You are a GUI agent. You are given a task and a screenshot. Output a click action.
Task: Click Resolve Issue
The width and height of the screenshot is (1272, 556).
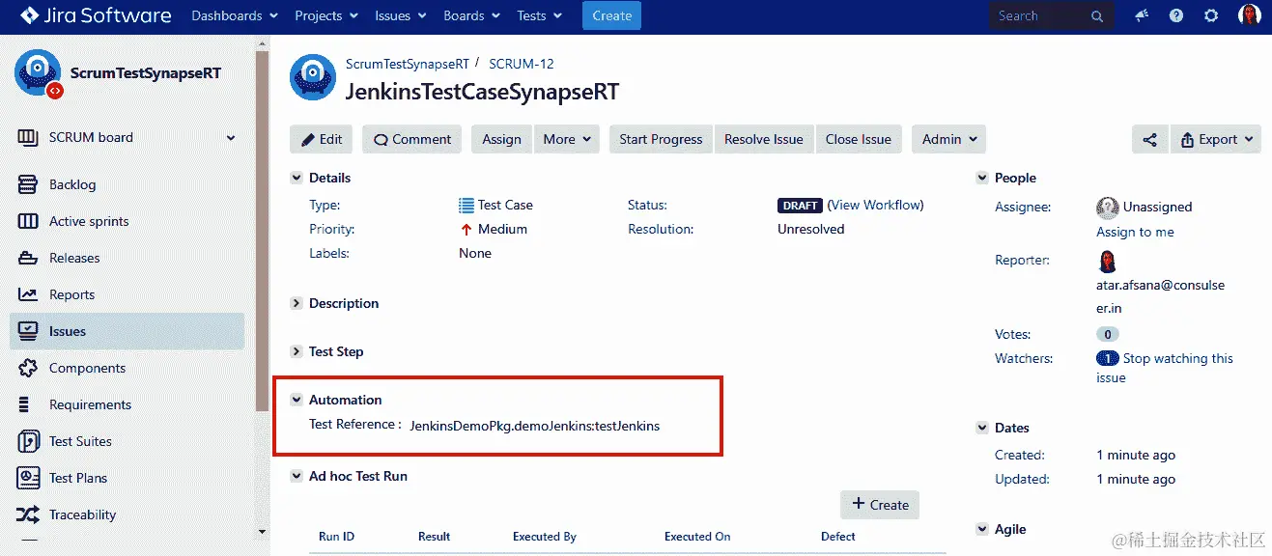(763, 139)
